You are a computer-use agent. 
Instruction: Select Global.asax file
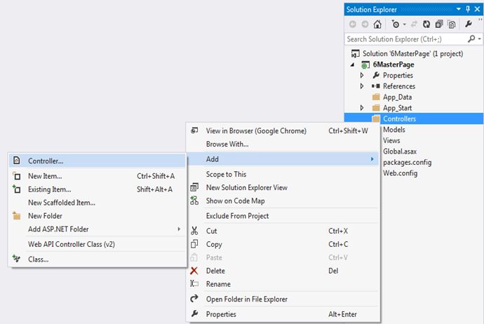[x=400, y=151]
